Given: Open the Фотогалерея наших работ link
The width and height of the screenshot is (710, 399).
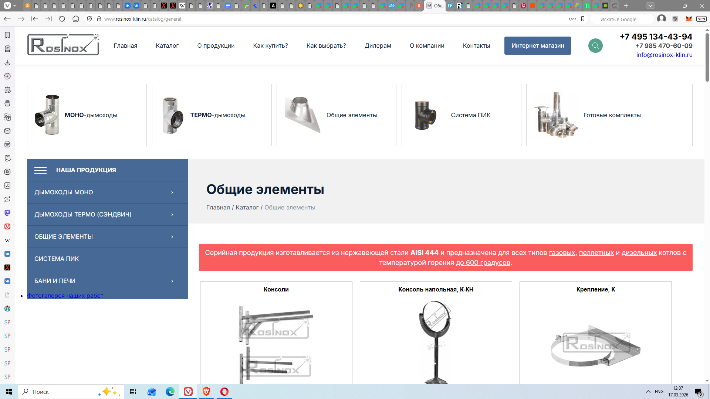Looking at the screenshot, I should point(65,296).
